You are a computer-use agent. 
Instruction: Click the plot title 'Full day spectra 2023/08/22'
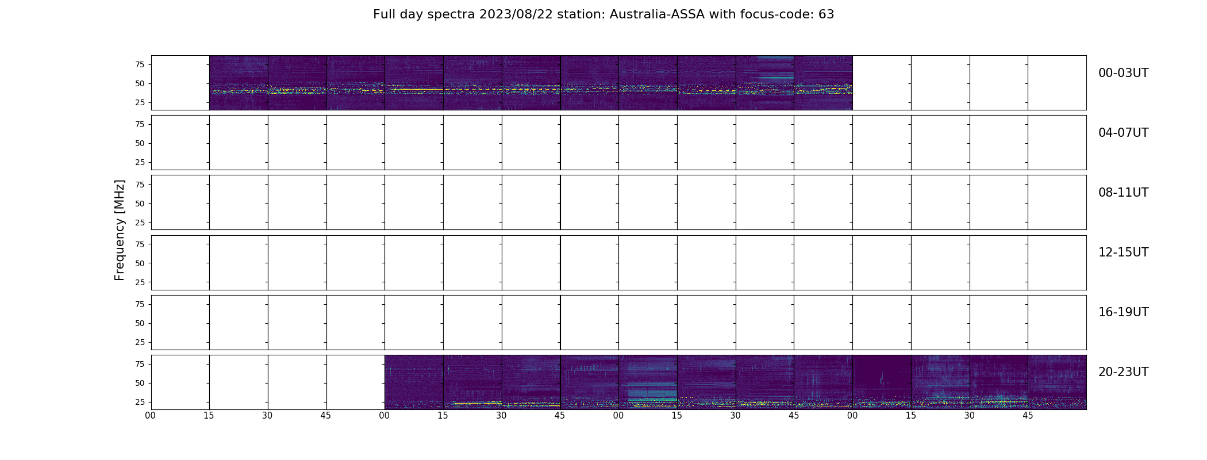[x=603, y=14]
